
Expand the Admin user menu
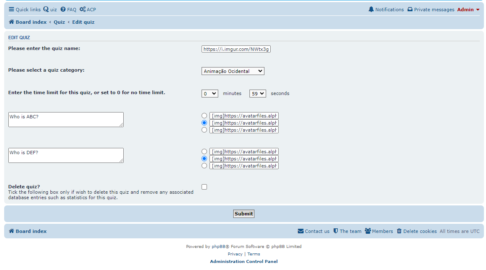(469, 9)
